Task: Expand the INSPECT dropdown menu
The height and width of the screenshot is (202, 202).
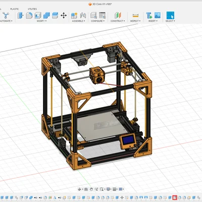Action: pos(135,21)
